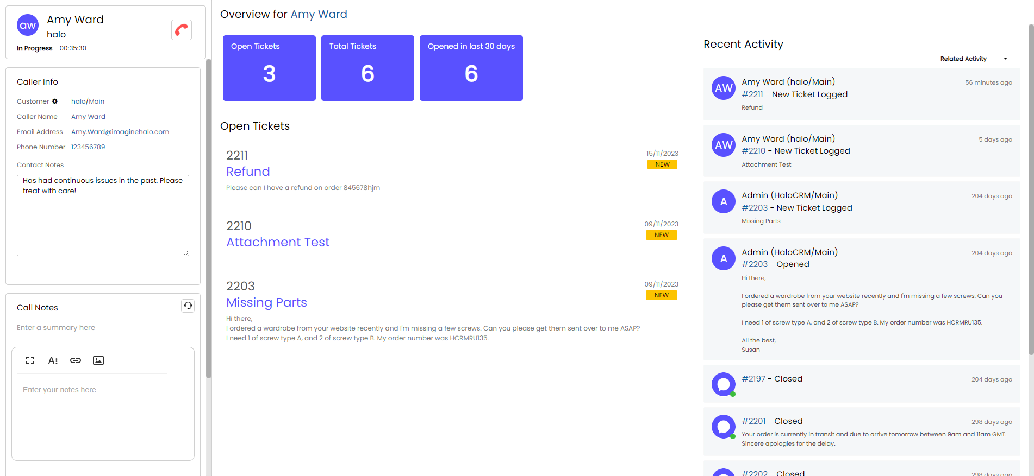The width and height of the screenshot is (1034, 476).
Task: Click AW avatar on #2210 activity
Action: click(x=724, y=145)
